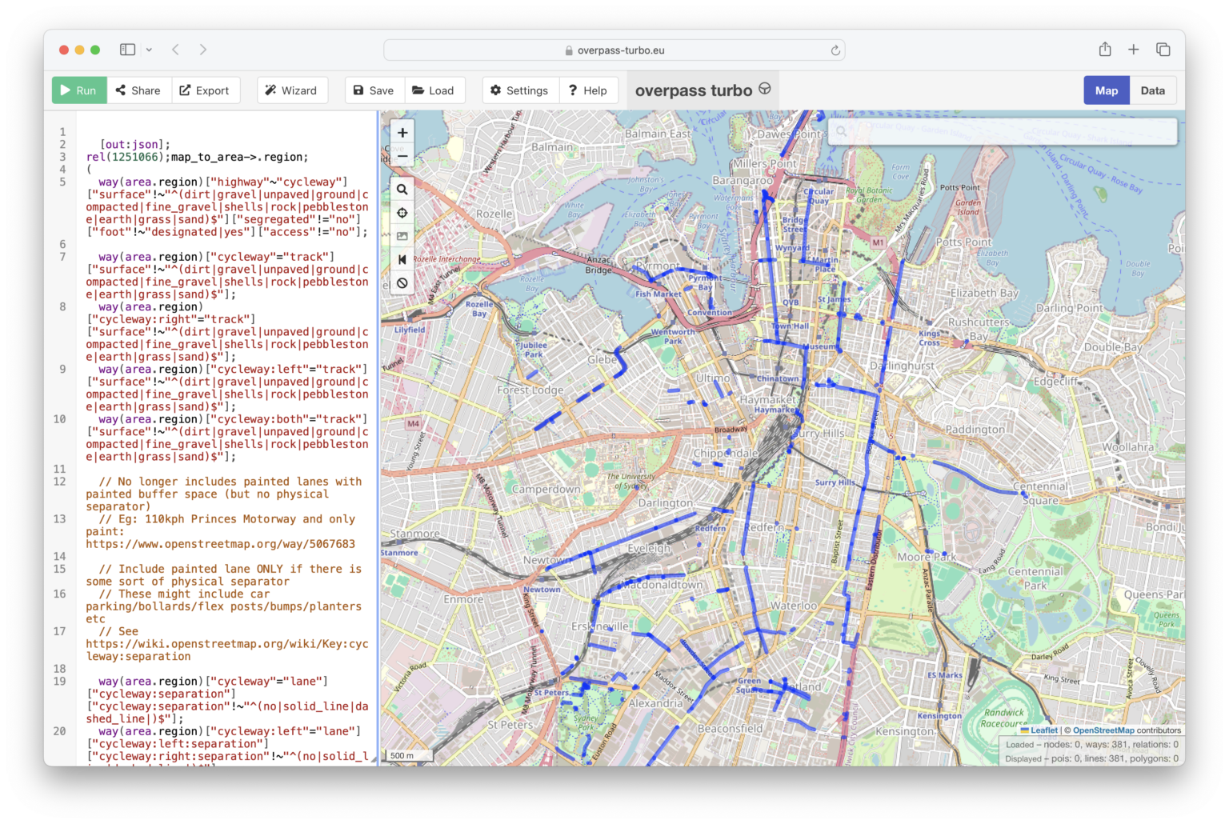Open the OpenStreetMap attribution link
The height and width of the screenshot is (824, 1229).
(1103, 730)
